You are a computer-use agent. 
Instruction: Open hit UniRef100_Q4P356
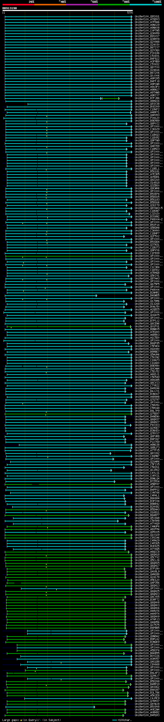pyautogui.click(x=147, y=583)
